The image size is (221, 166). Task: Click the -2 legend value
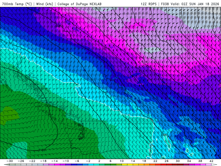tap(88, 161)
